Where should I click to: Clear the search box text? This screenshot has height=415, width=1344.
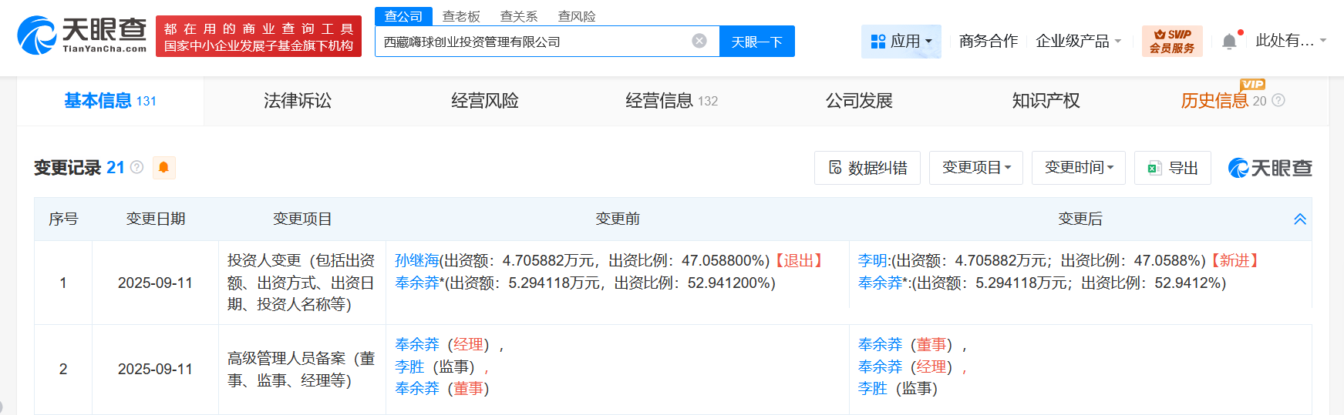[699, 41]
